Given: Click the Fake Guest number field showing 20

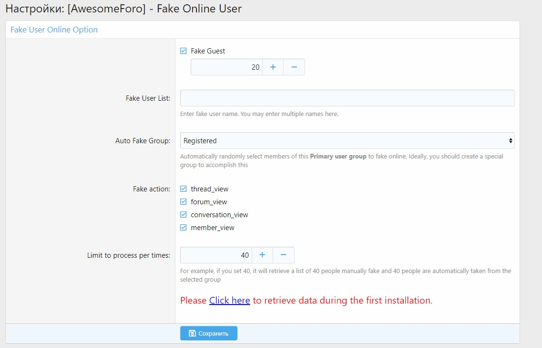Looking at the screenshot, I should pyautogui.click(x=226, y=67).
